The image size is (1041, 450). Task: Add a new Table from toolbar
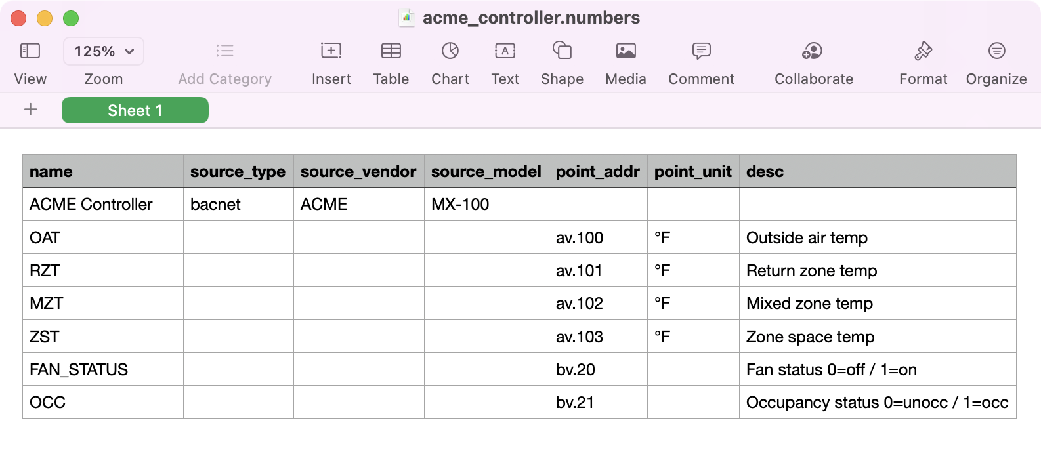pos(391,51)
